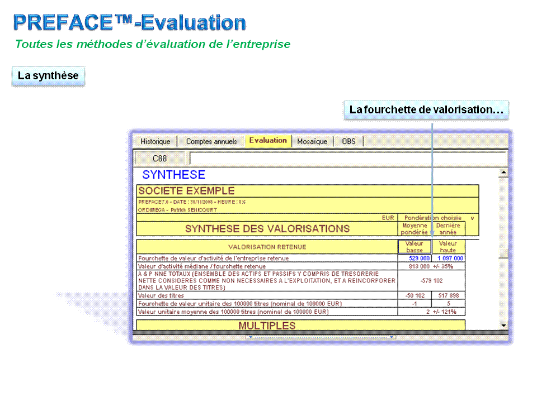This screenshot has width=537, height=402.
Task: Click the La fourchette de valorisation callout
Action: click(x=426, y=110)
